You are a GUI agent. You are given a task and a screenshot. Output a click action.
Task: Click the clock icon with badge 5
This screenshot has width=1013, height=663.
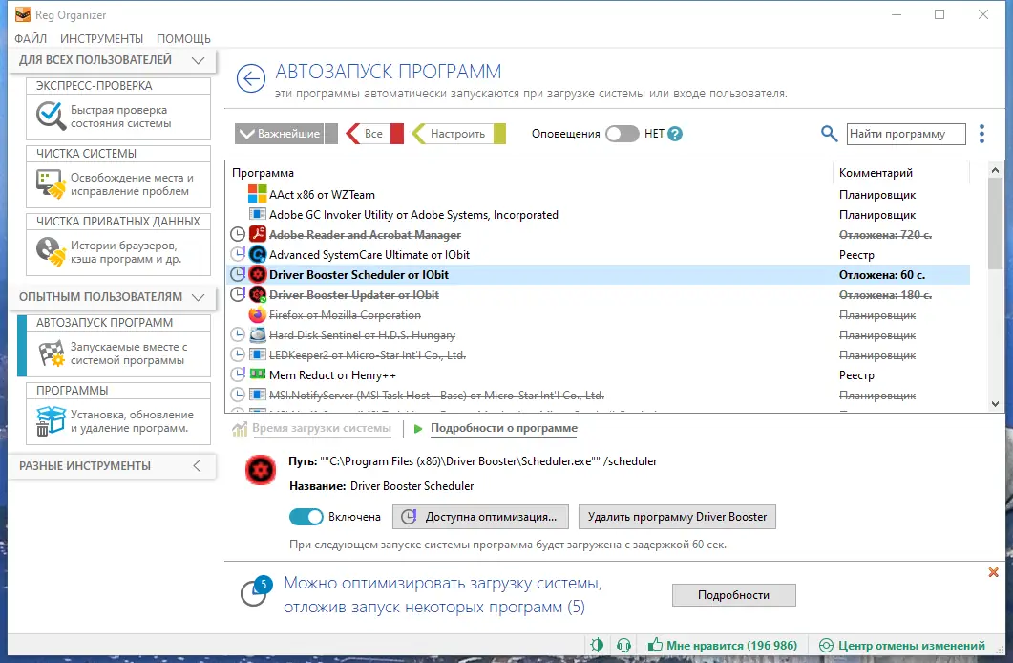pos(255,591)
